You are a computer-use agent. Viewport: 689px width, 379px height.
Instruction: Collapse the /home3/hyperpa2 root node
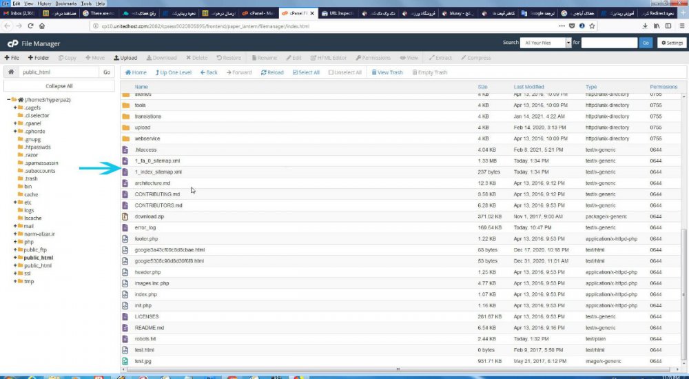[x=9, y=100]
